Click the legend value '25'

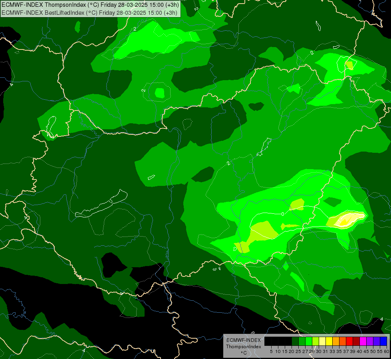tap(298, 351)
